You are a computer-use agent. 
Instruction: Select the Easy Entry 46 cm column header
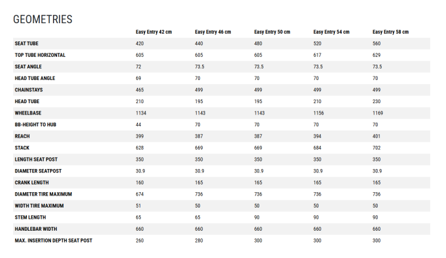point(213,32)
